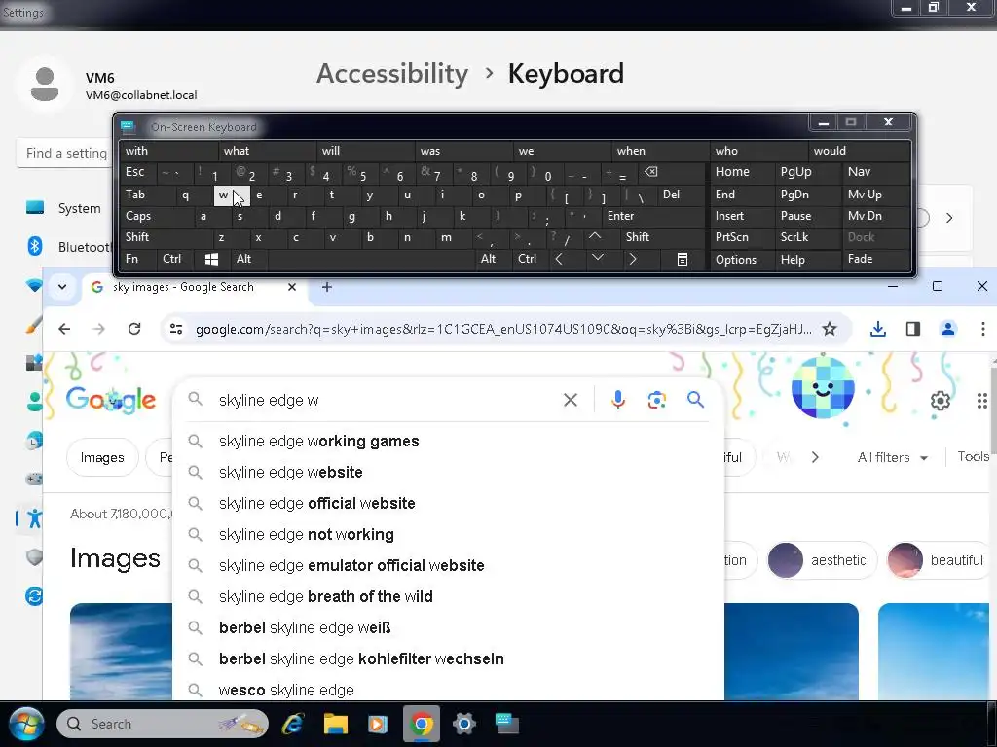Open Chrome downloads icon
Screen dimensions: 997x747
click(x=878, y=329)
